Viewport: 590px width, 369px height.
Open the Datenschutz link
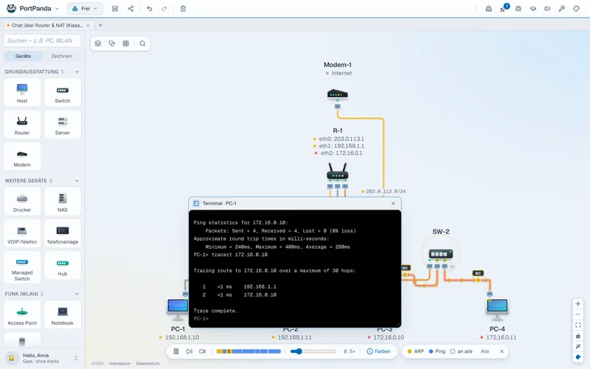(147, 363)
